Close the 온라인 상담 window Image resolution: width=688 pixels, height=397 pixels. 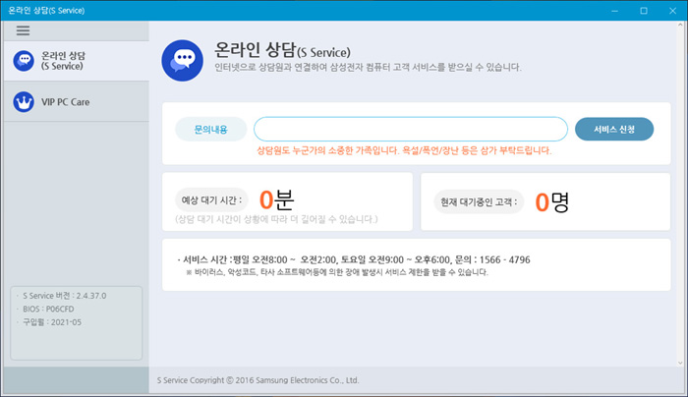(x=672, y=11)
